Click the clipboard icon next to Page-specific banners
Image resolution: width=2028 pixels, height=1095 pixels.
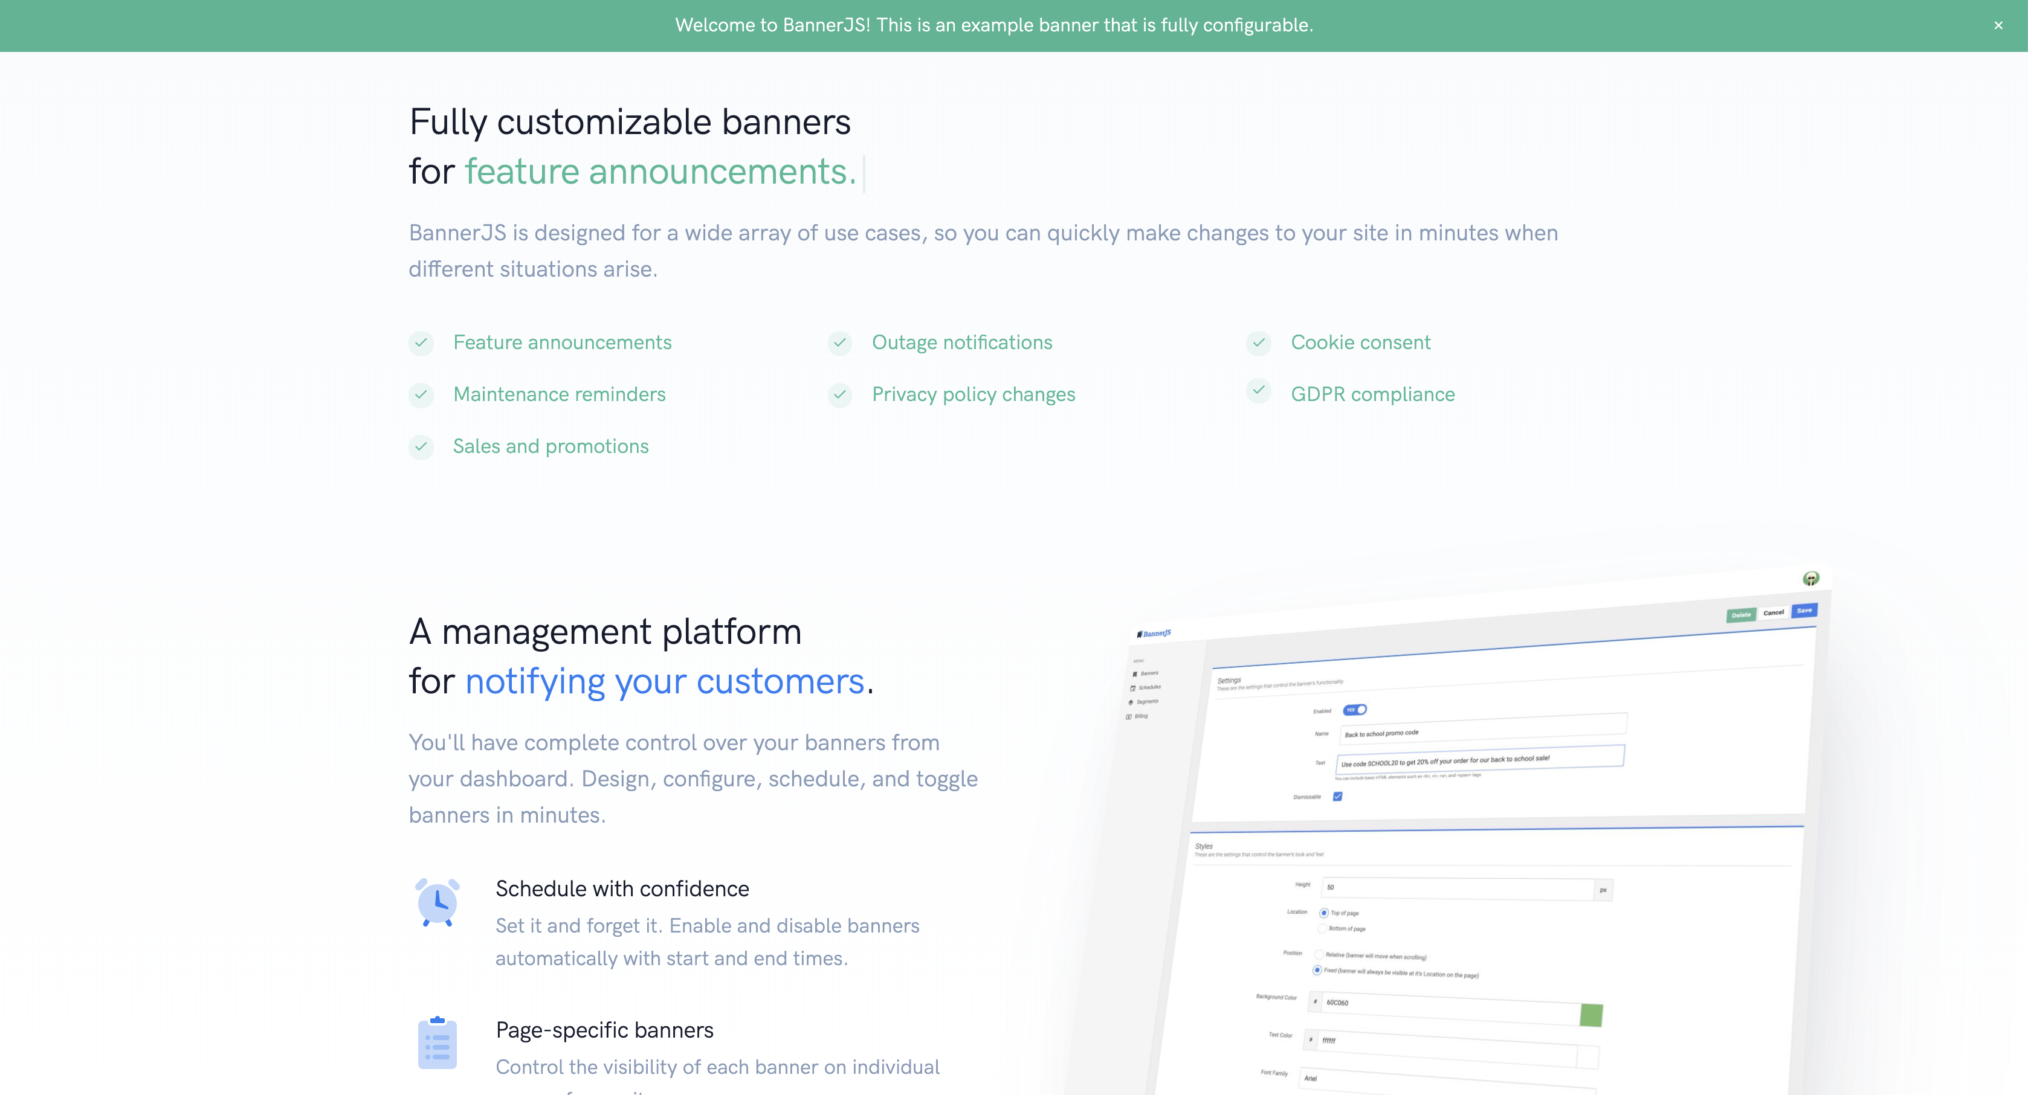point(437,1043)
